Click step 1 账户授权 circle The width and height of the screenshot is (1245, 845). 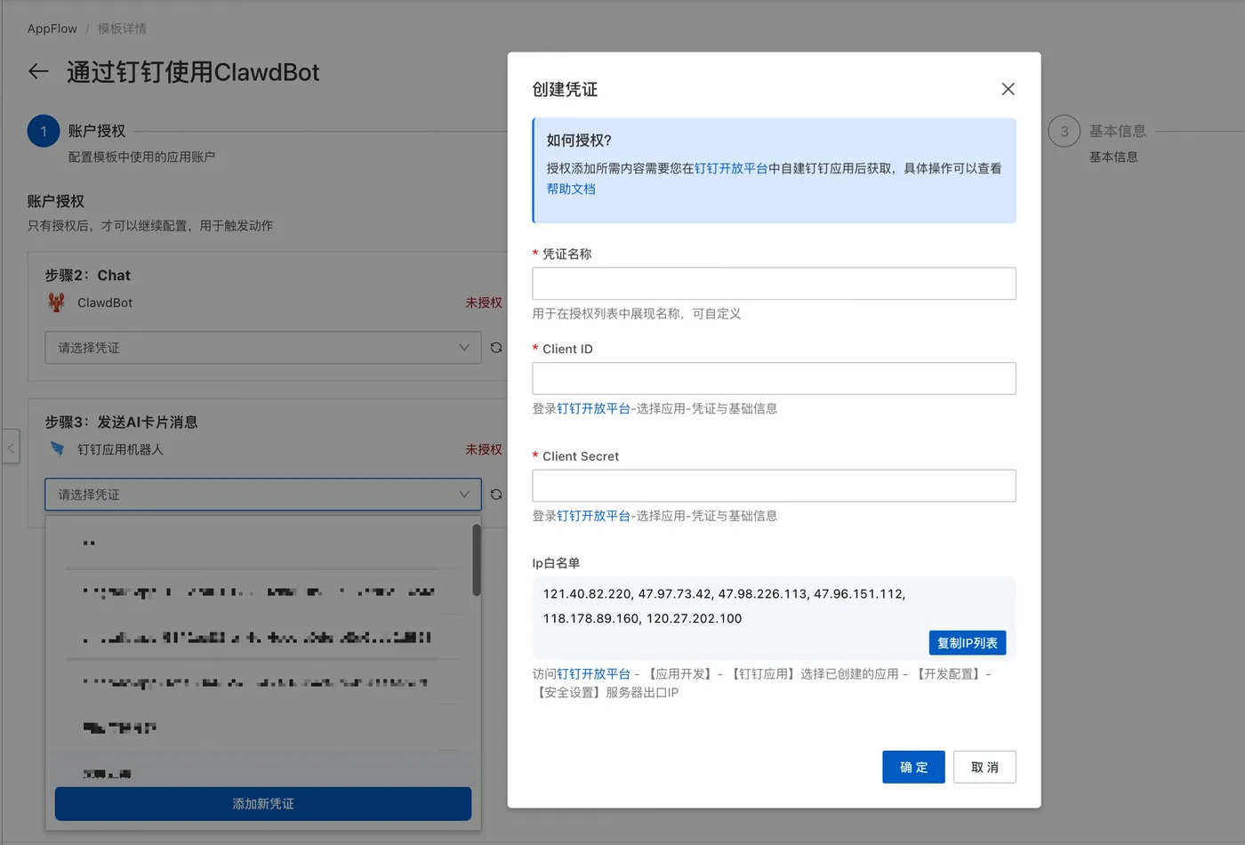44,131
